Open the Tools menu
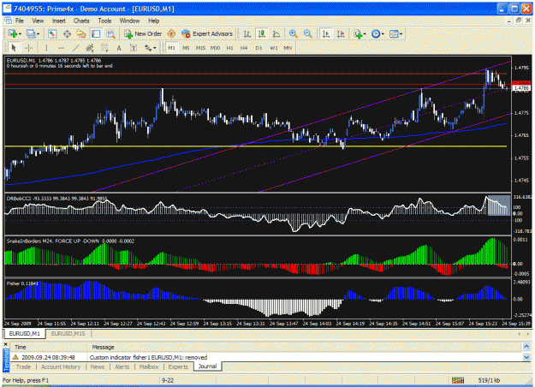Image resolution: width=535 pixels, height=387 pixels. coord(104,21)
